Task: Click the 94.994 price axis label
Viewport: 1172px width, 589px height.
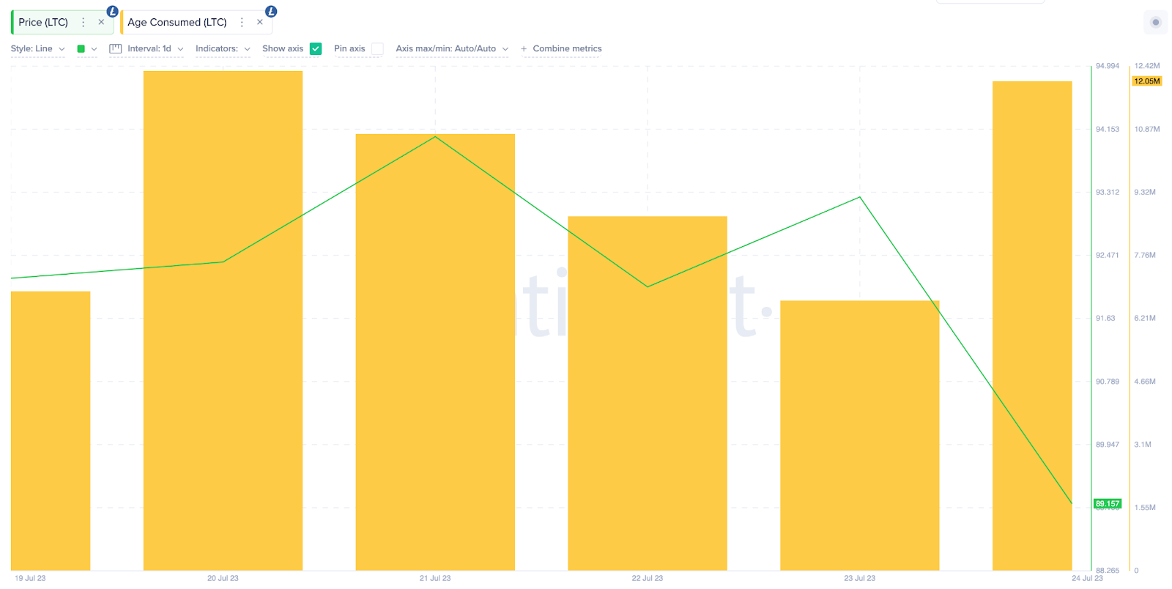Action: [1108, 66]
